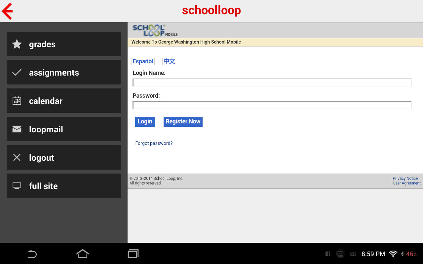Click the schoolloop title text
Image resolution: width=423 pixels, height=264 pixels.
pos(211,10)
